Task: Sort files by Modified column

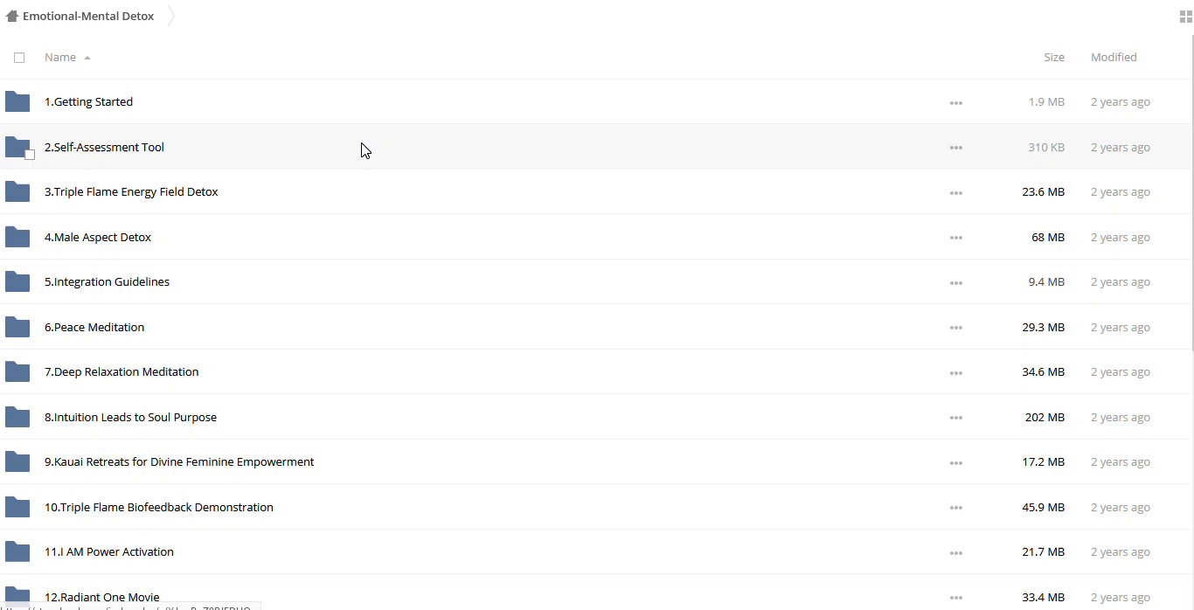Action: tap(1113, 58)
